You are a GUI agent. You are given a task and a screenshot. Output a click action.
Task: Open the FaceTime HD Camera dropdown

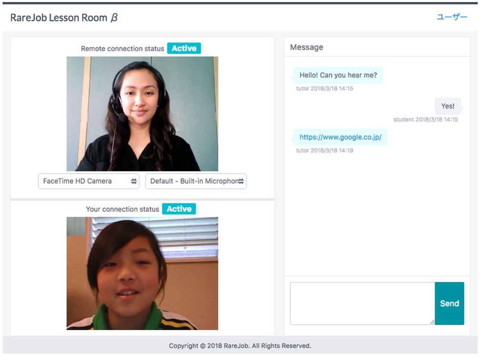click(89, 181)
